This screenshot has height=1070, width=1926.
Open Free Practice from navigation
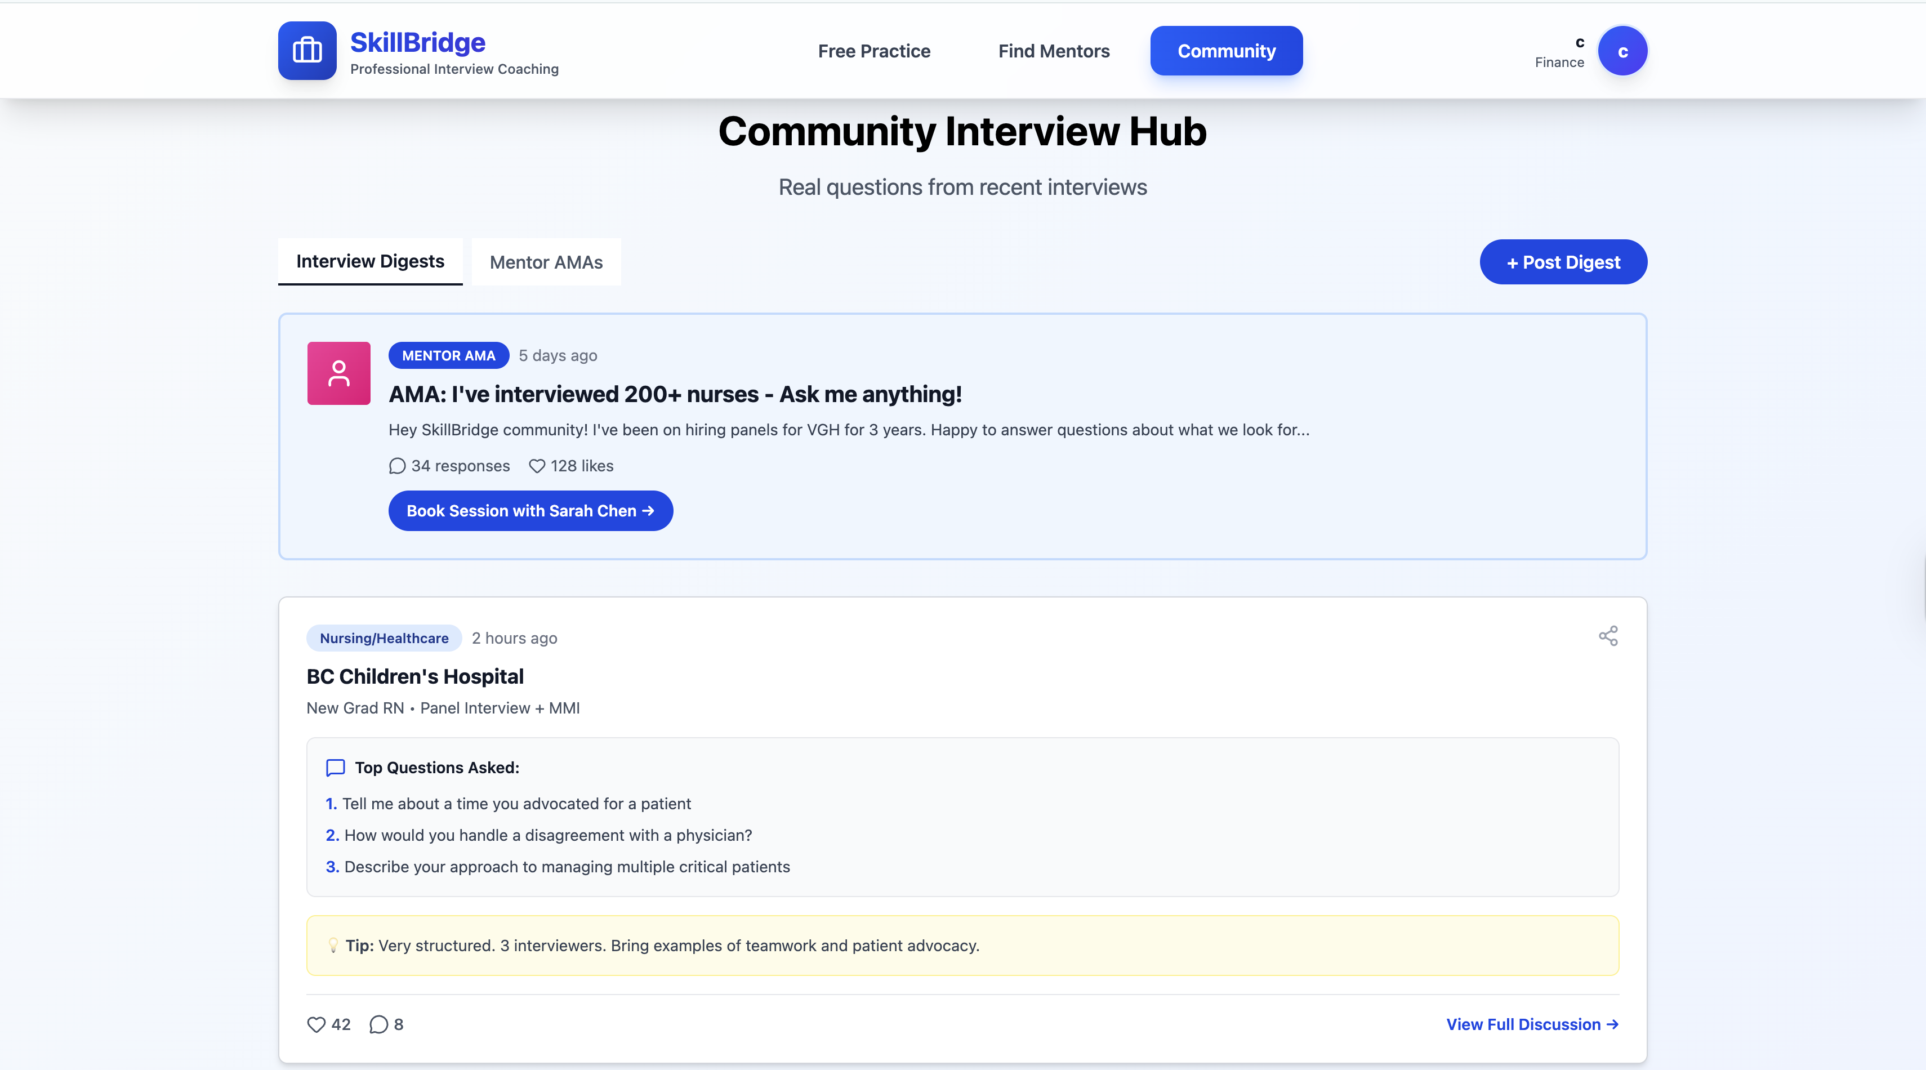click(874, 51)
